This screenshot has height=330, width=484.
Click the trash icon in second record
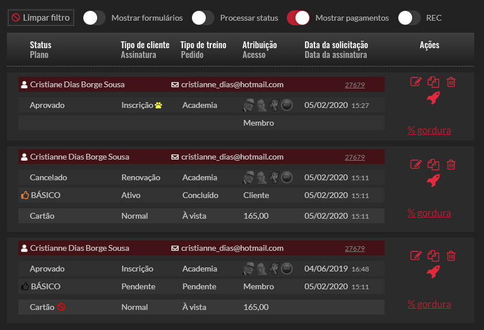[451, 165]
